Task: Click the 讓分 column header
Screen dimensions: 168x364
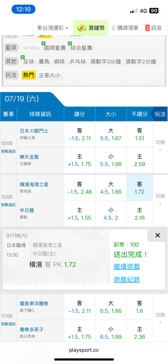Action: (x=80, y=114)
